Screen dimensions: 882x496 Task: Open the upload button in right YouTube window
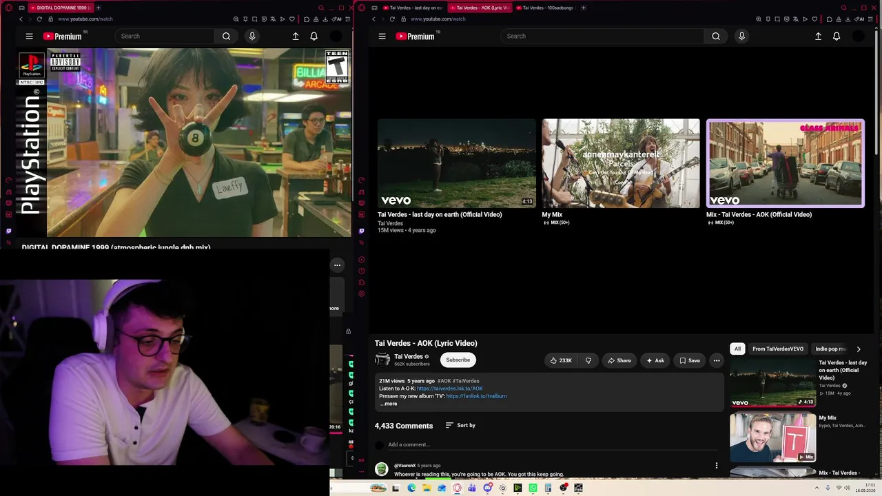tap(818, 36)
